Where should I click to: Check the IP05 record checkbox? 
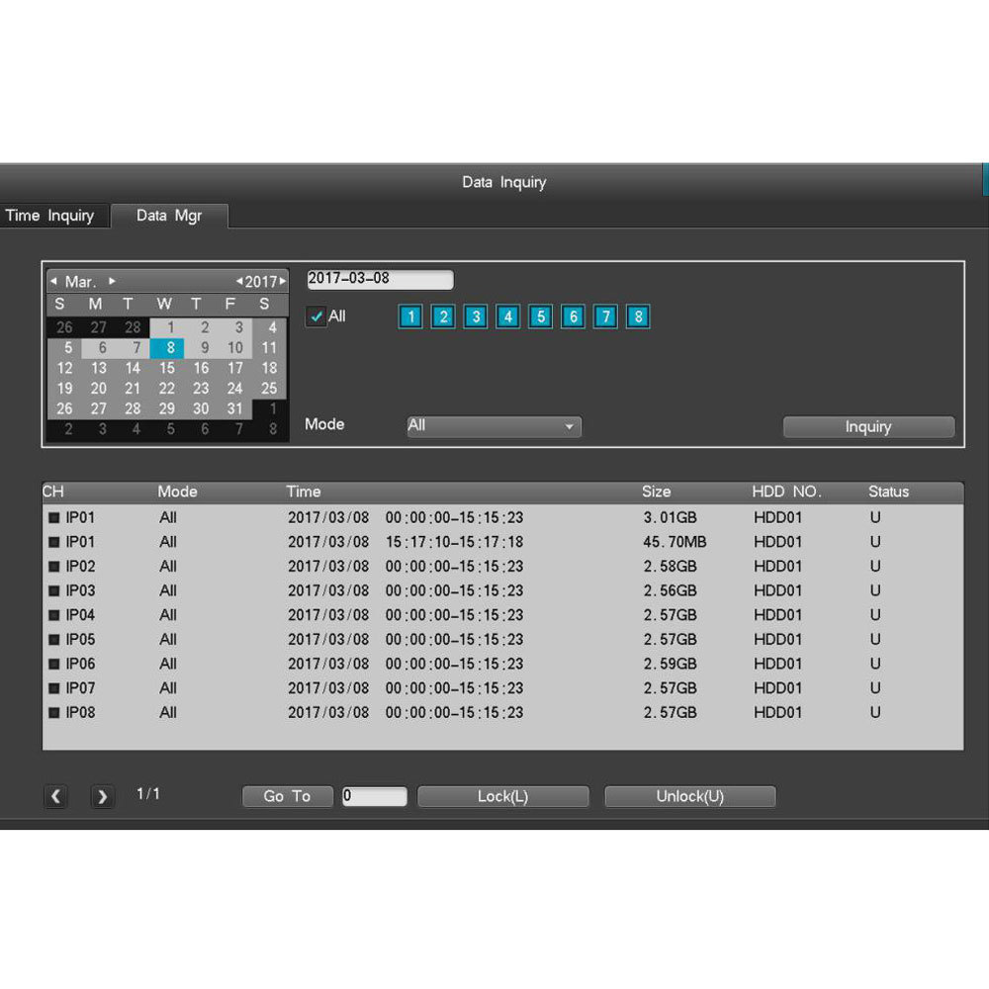pyautogui.click(x=54, y=640)
